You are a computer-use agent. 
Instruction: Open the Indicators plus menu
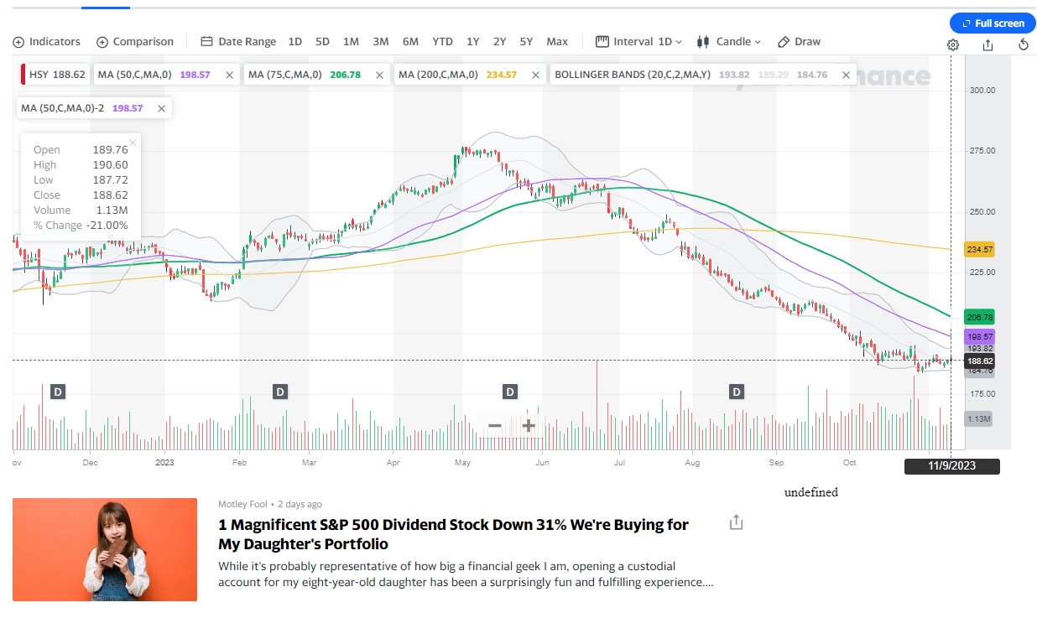pyautogui.click(x=47, y=42)
